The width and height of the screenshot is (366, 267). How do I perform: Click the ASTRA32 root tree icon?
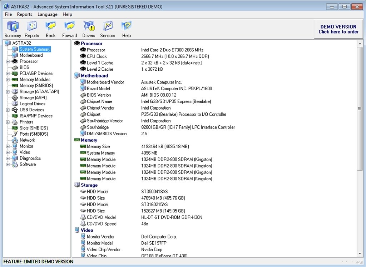[x=8, y=43]
